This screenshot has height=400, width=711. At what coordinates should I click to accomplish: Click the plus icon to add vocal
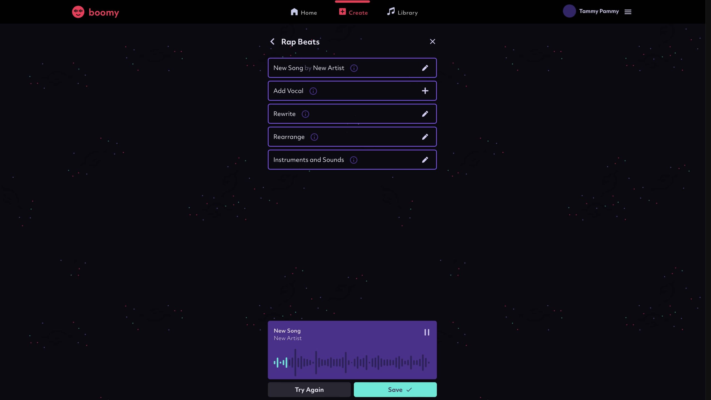(425, 91)
